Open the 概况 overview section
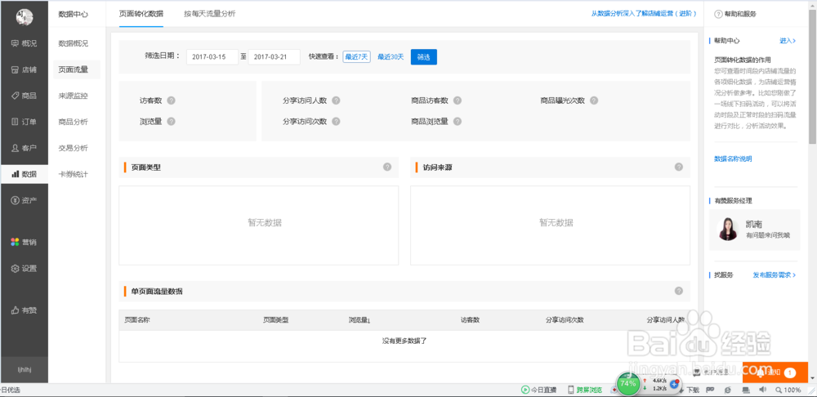 (24, 43)
